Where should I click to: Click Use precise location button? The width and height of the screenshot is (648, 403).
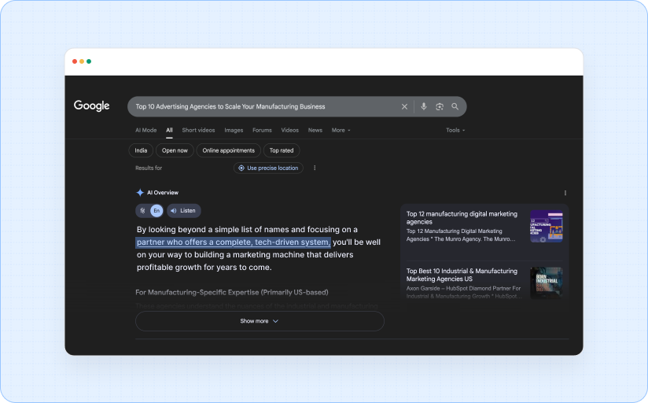[268, 168]
